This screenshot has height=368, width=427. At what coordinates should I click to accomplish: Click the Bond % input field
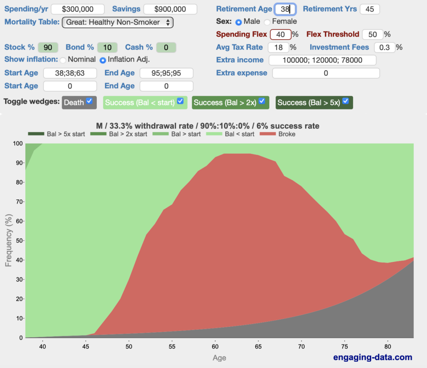[x=107, y=47]
